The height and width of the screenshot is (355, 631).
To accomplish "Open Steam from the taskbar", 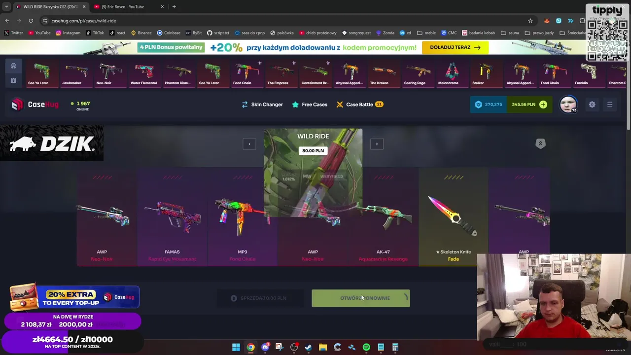I will [309, 347].
